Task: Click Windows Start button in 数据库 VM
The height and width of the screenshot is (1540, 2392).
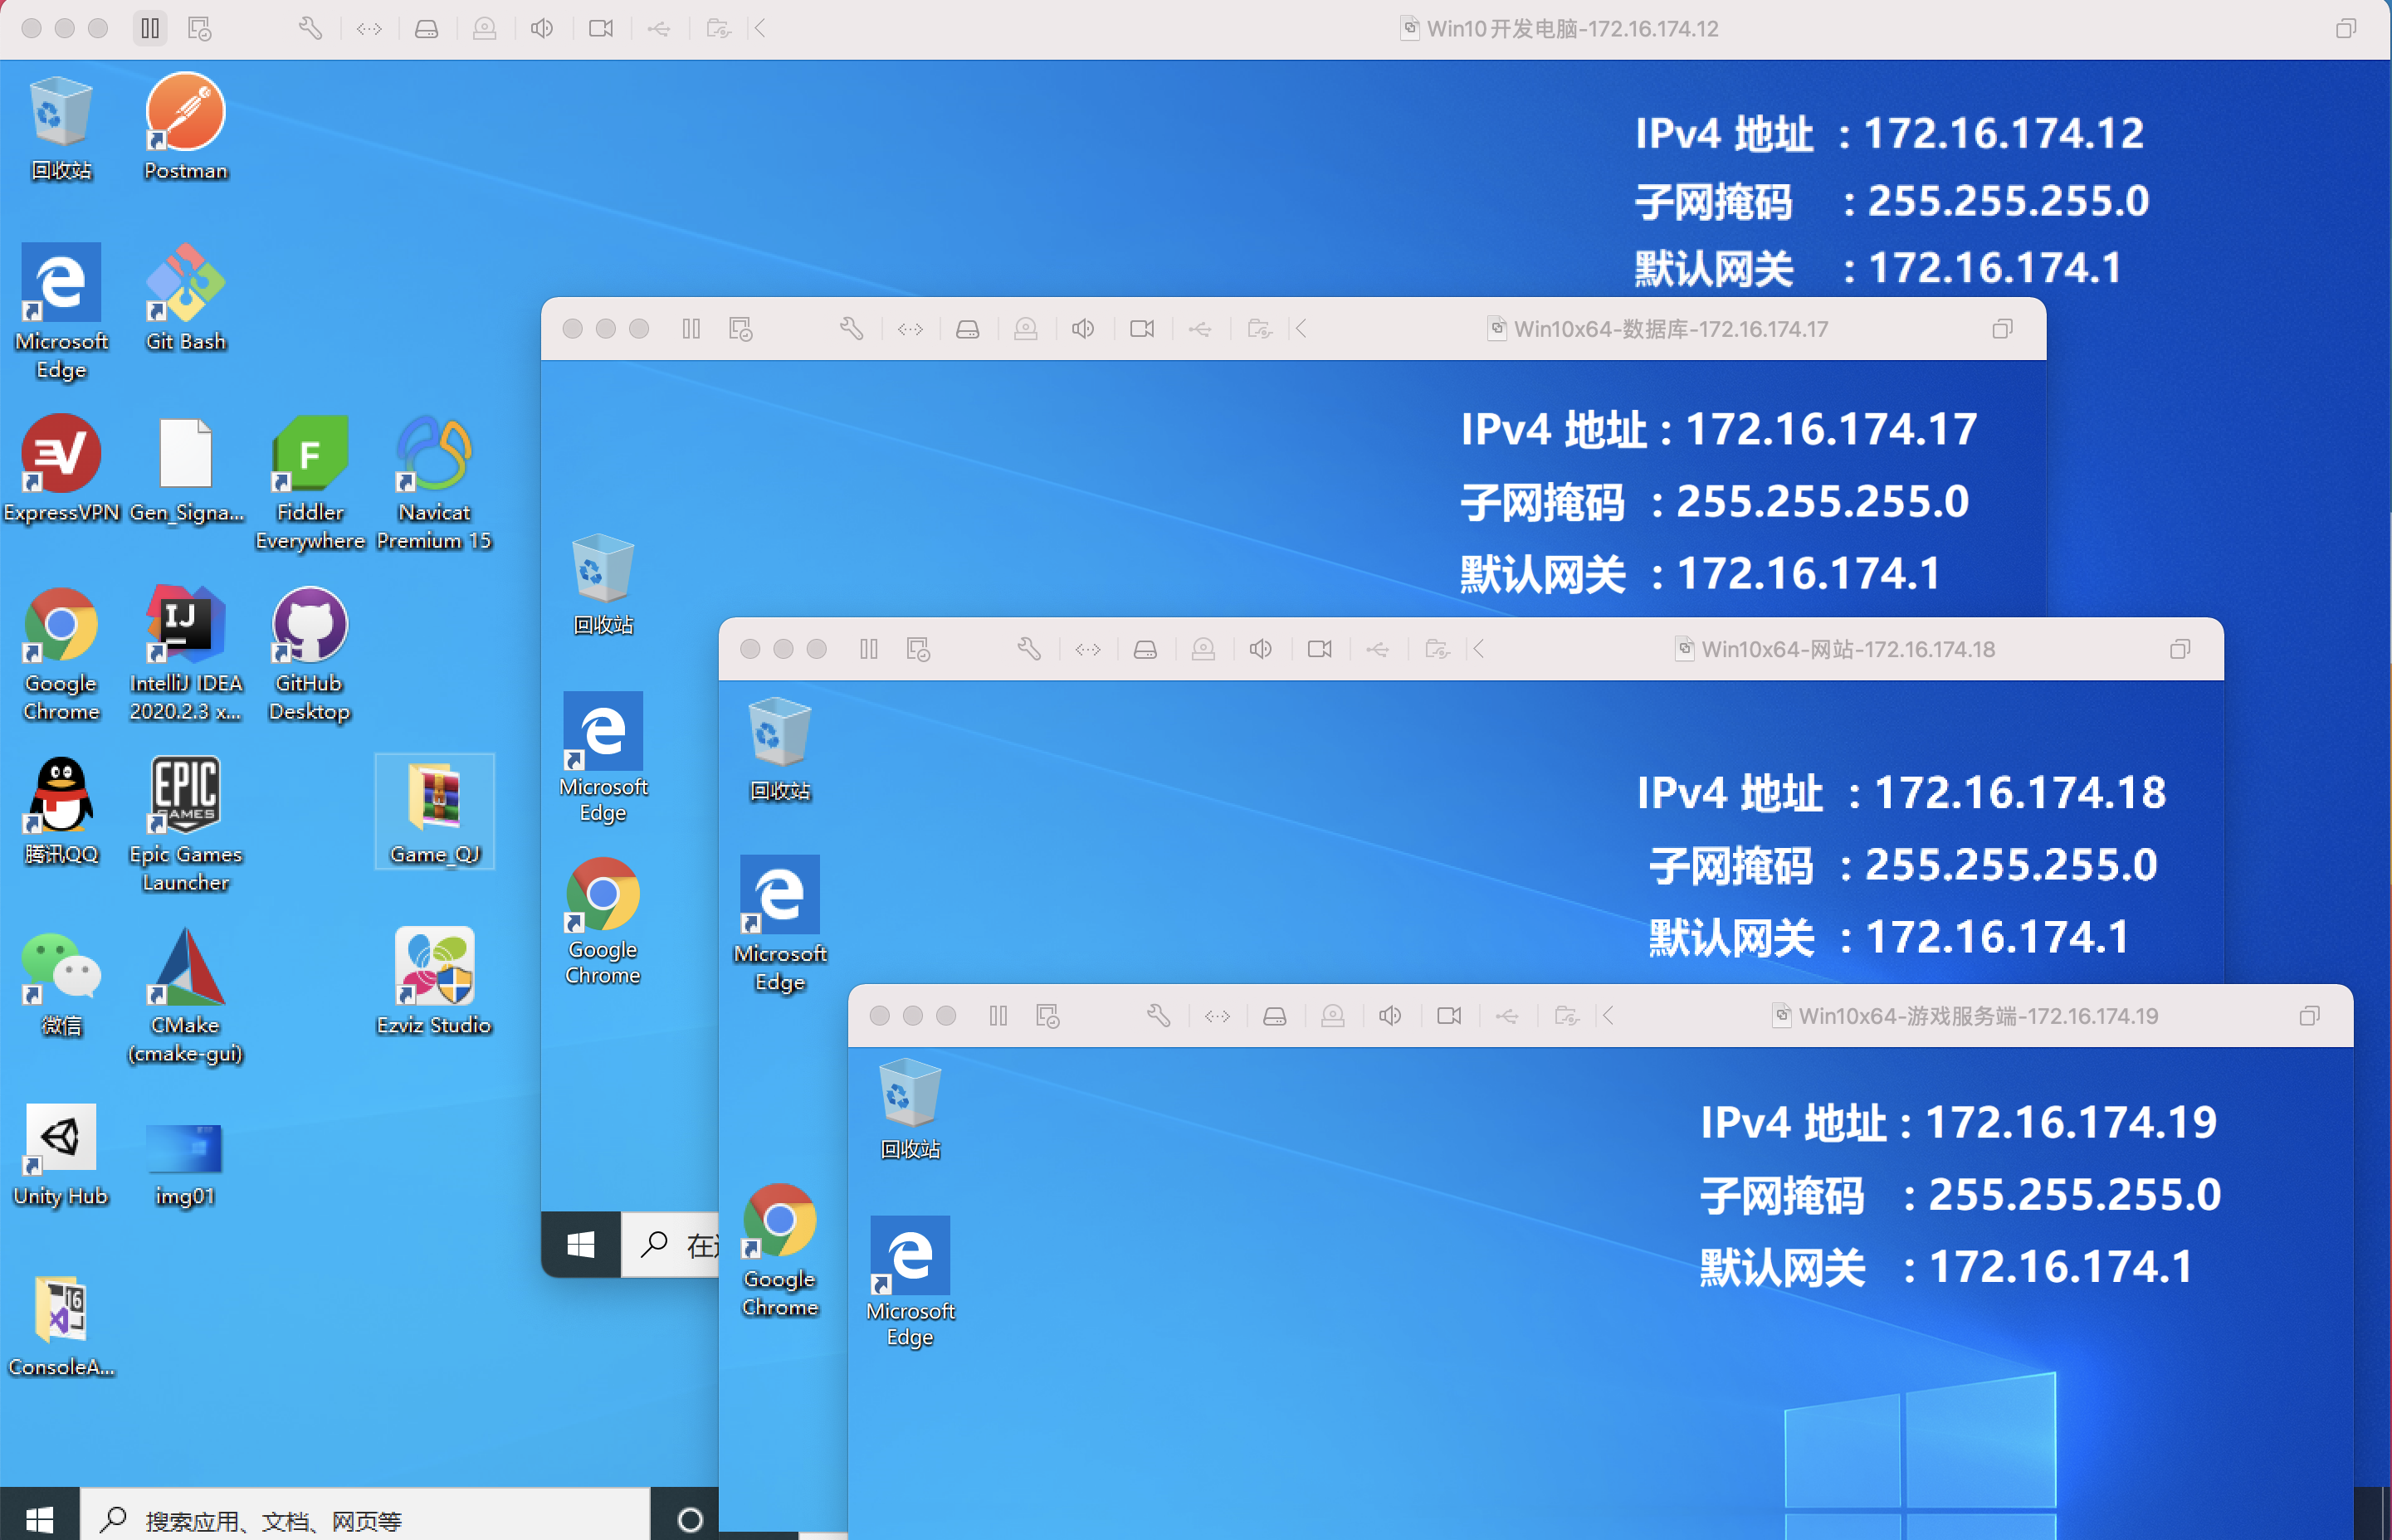Action: [581, 1244]
